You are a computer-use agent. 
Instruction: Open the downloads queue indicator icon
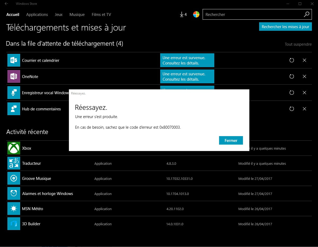click(183, 14)
